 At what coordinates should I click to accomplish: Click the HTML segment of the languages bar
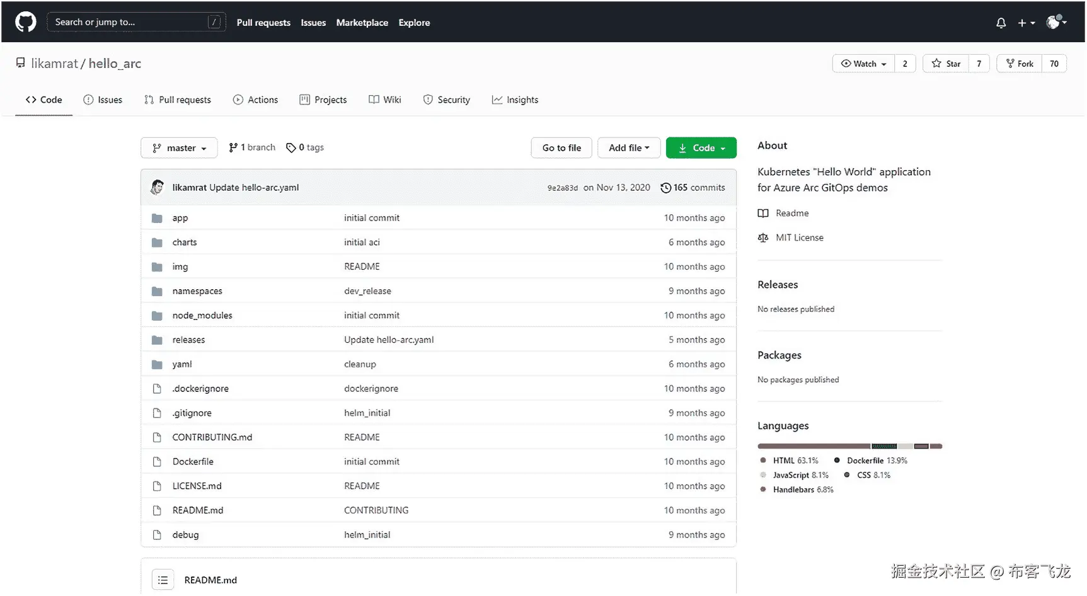pyautogui.click(x=814, y=446)
